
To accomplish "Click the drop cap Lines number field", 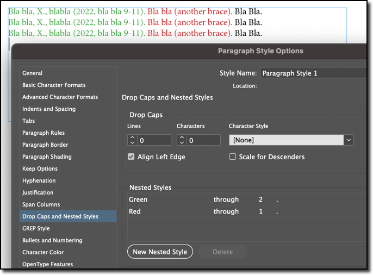I will click(x=153, y=140).
